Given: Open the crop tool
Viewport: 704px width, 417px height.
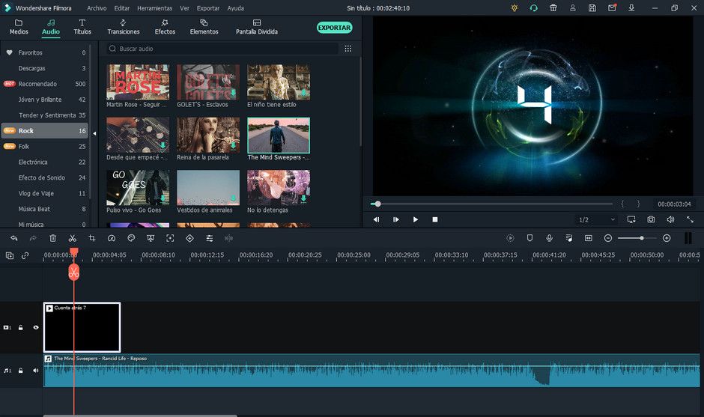Looking at the screenshot, I should [x=92, y=238].
